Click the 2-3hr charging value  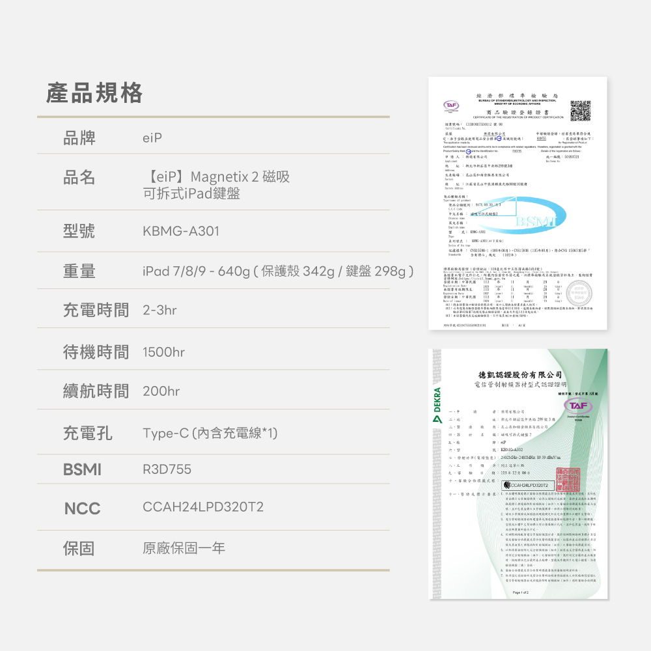coord(160,310)
